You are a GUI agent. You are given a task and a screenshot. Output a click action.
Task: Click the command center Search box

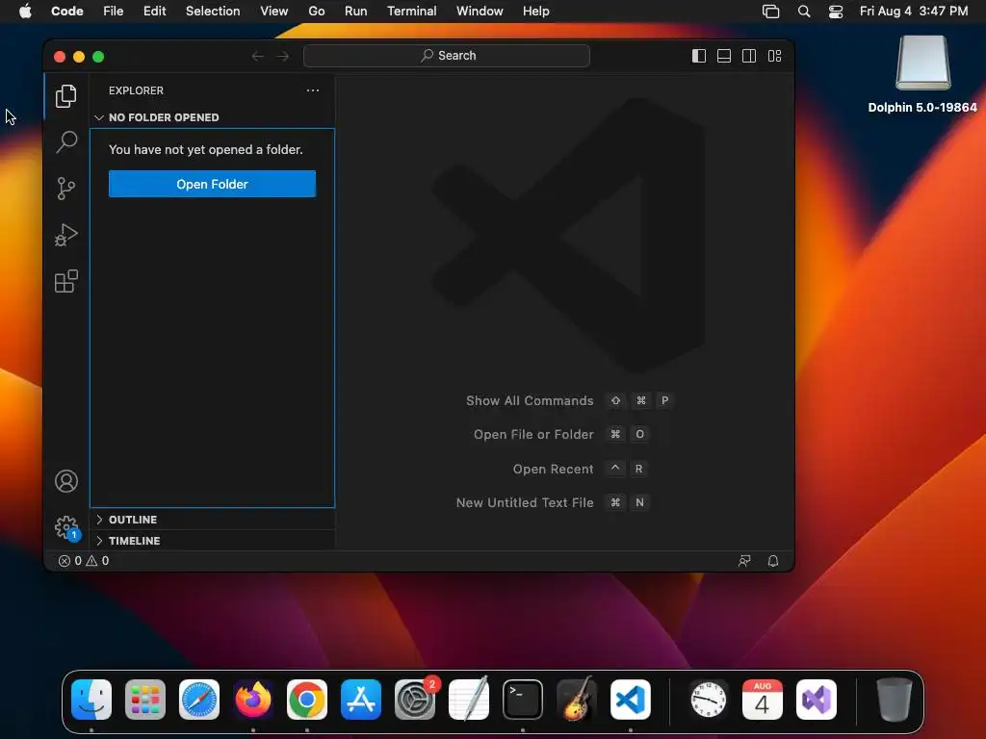447,56
